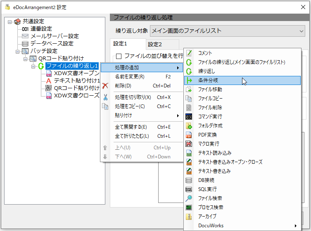Close the eDocArrangement2 設定 window
This screenshot has height=231, width=311.
(x=303, y=7)
